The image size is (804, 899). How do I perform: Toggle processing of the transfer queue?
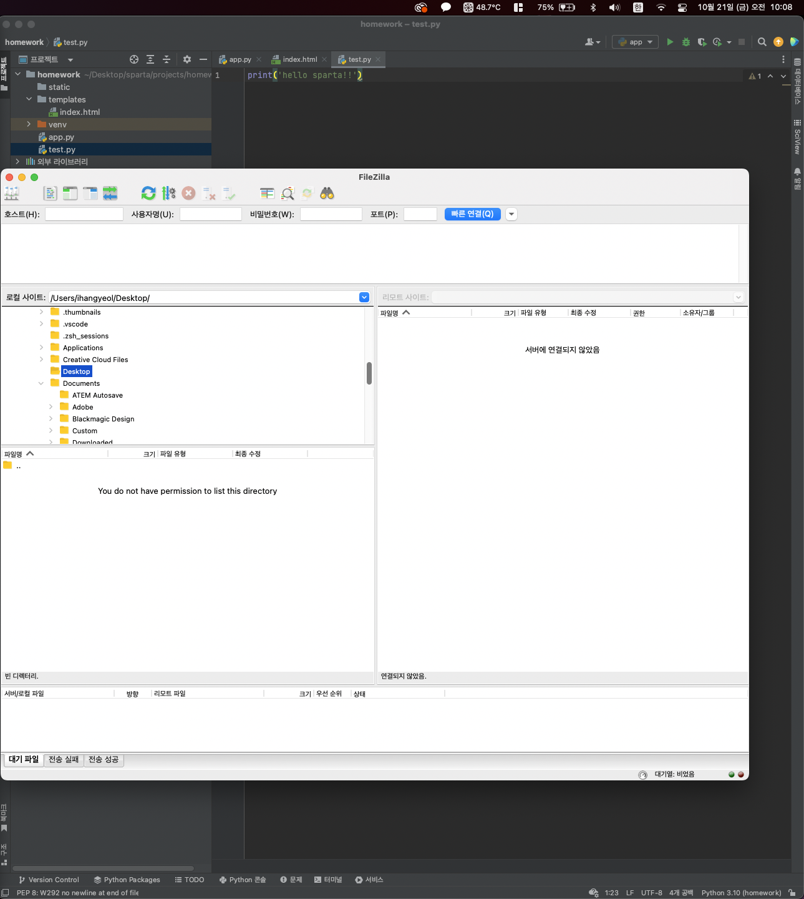(168, 194)
